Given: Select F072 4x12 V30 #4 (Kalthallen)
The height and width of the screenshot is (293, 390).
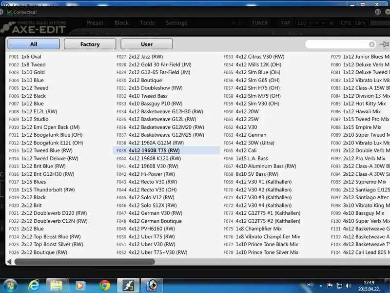Looking at the screenshot, I should [x=257, y=205].
